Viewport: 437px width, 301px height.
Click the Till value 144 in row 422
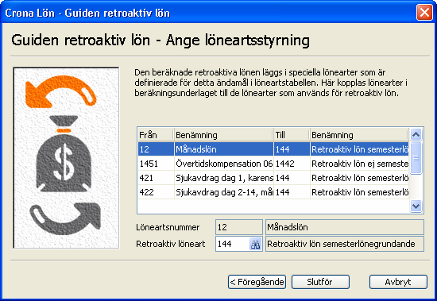pos(292,192)
